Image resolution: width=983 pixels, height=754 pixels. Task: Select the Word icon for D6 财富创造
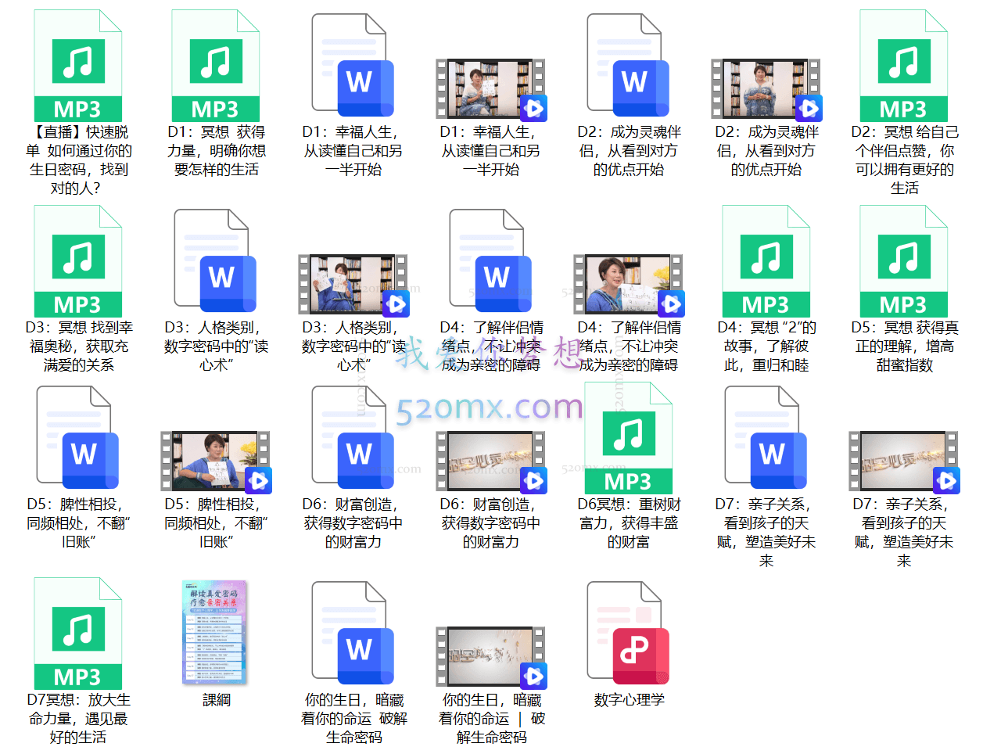pos(353,458)
